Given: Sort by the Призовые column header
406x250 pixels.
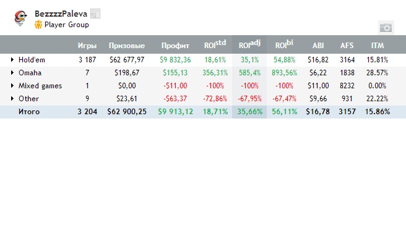Looking at the screenshot, I should pos(127,46).
